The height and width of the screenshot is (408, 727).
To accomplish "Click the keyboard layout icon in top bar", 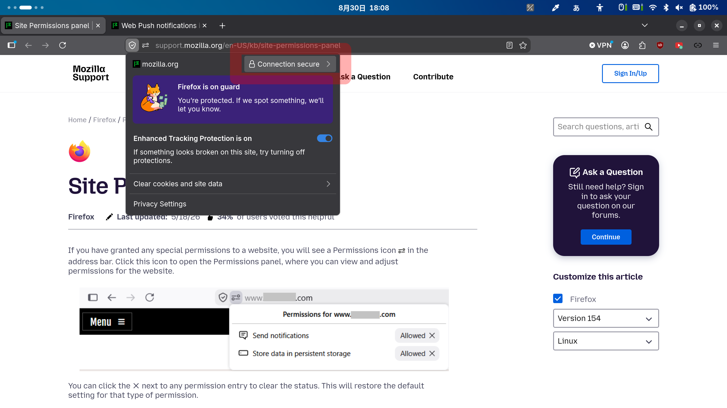I will point(637,8).
